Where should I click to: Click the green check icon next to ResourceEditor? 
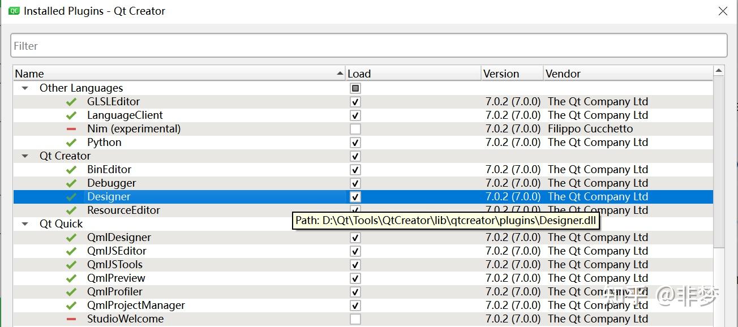click(x=71, y=210)
